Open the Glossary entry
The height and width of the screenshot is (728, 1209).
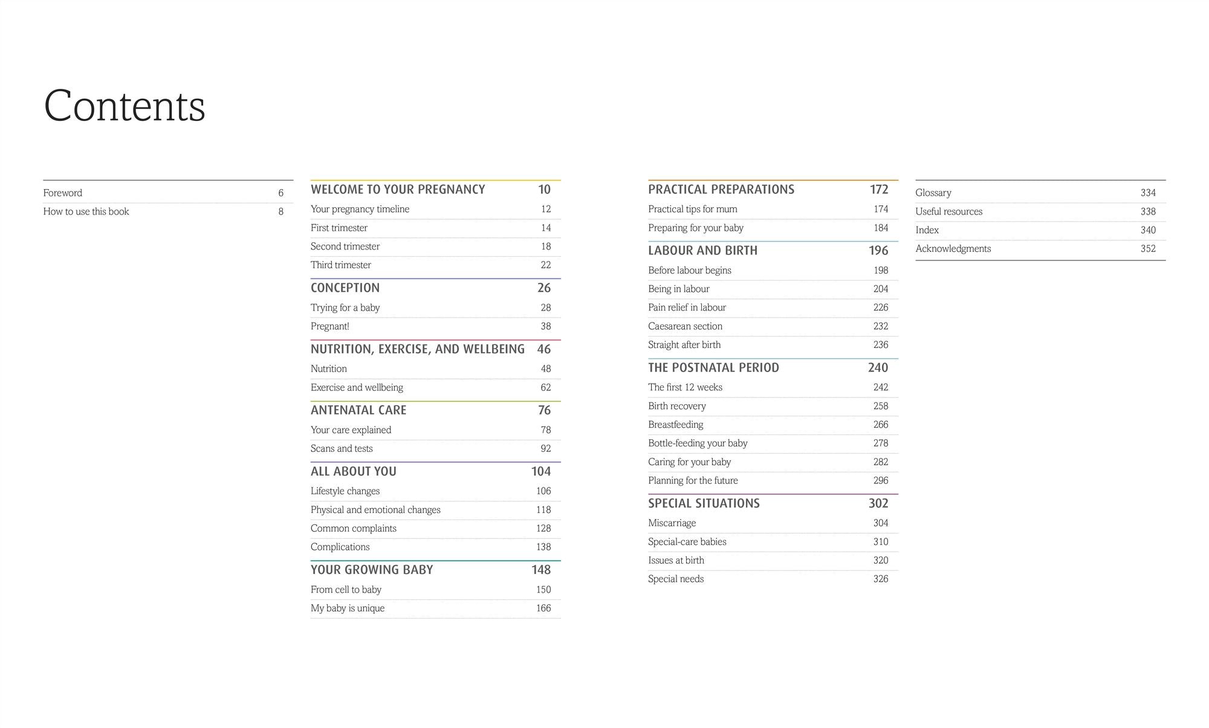(933, 193)
